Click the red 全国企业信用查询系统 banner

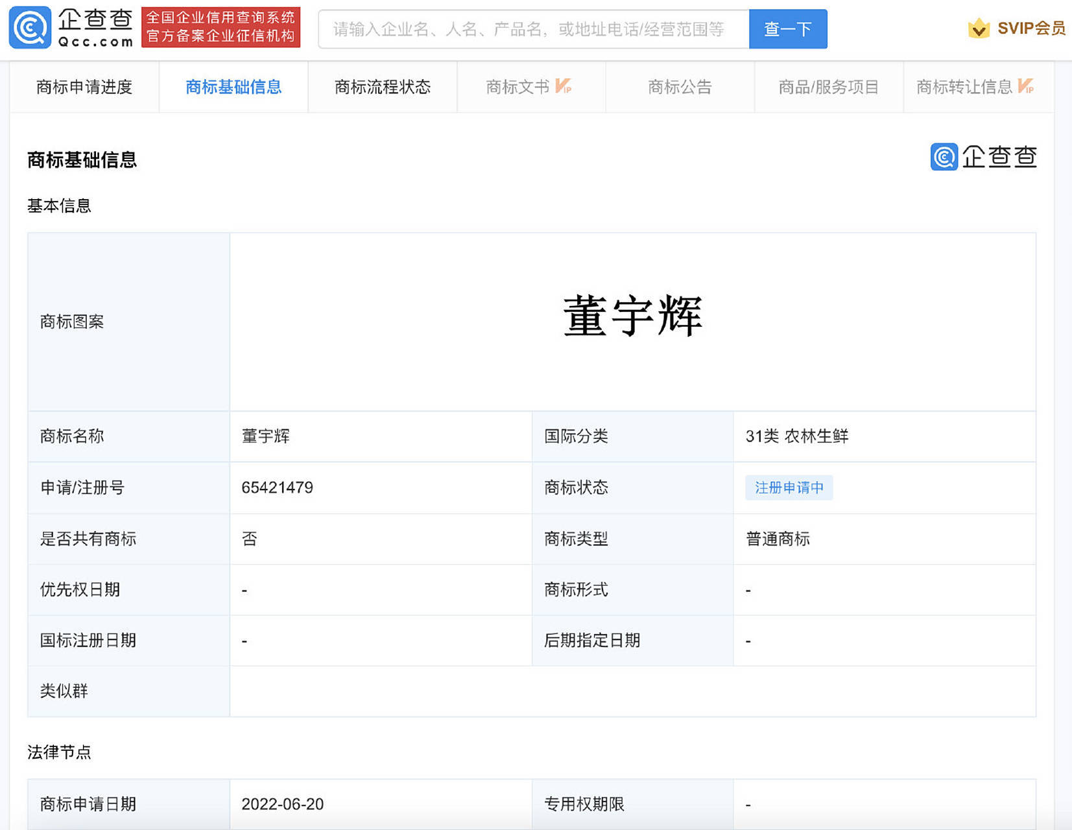(220, 27)
